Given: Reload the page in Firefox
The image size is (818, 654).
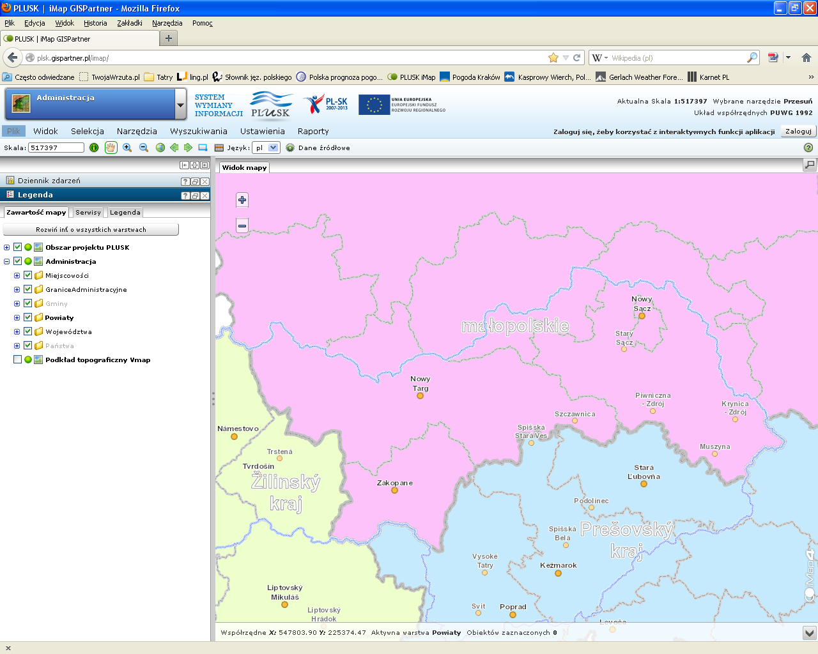Looking at the screenshot, I should pos(576,57).
